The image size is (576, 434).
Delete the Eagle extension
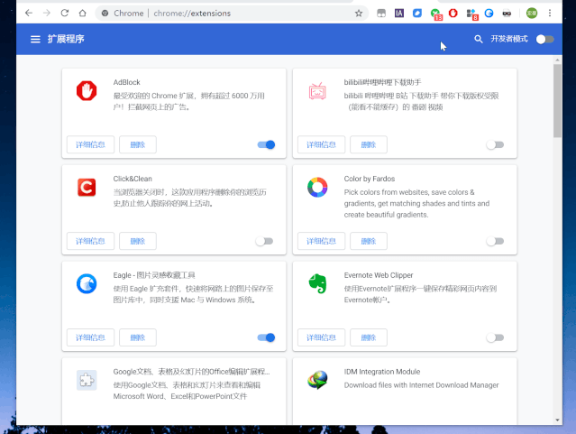point(138,337)
